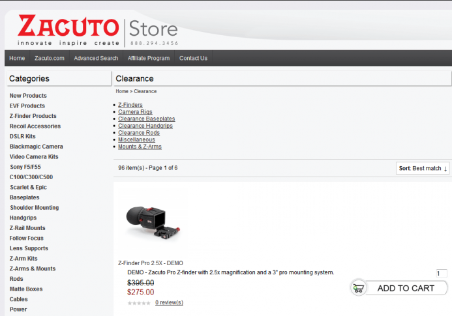Open the Clearance Rods link
452x316 pixels.
click(x=139, y=132)
